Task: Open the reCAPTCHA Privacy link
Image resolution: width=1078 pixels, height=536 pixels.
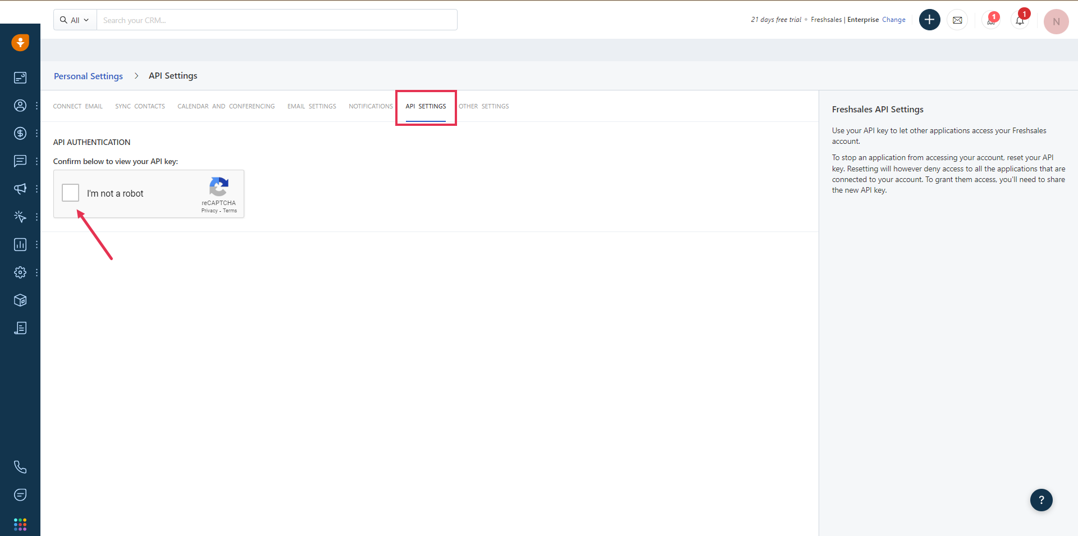Action: [x=209, y=211]
